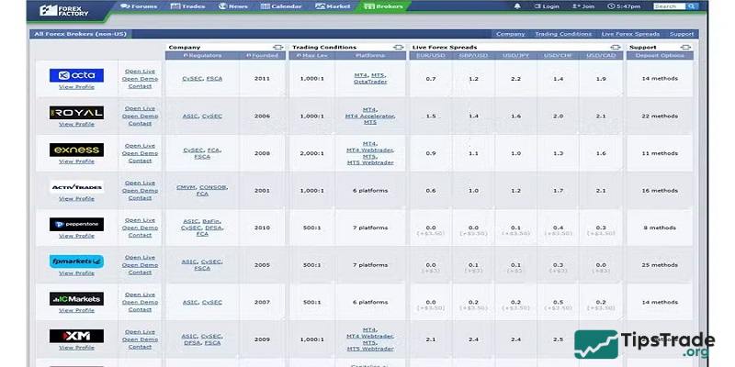735x367 pixels.
Task: Open the notifications bell icon
Action: (516, 6)
